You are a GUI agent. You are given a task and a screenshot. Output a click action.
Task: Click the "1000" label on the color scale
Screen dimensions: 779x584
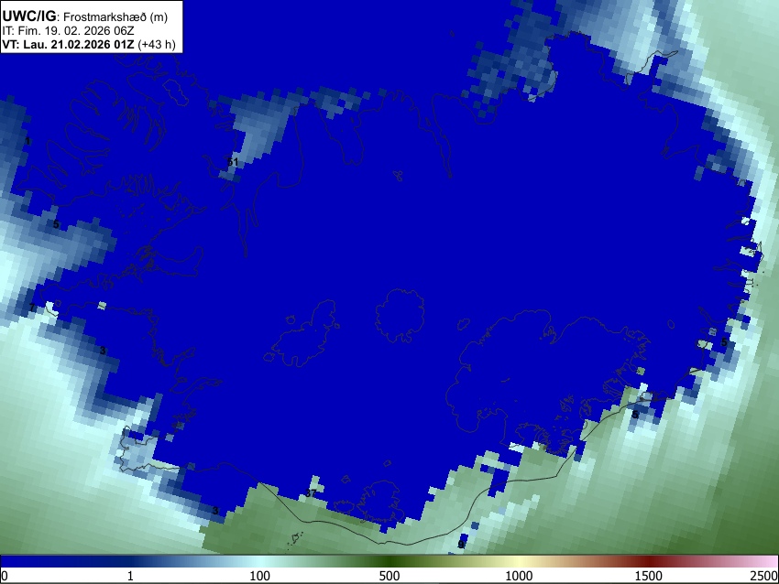[519, 576]
